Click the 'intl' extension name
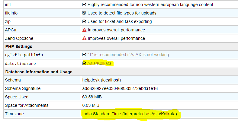Viewport: 238px width, 121px height. pyautogui.click(x=8, y=5)
